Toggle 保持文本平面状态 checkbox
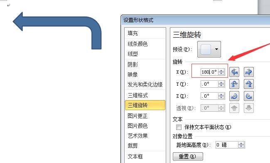 click(x=179, y=127)
